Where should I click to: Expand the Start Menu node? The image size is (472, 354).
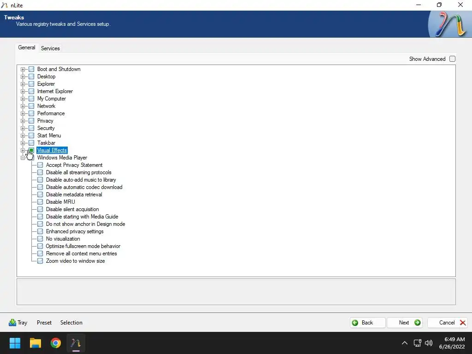tap(23, 136)
